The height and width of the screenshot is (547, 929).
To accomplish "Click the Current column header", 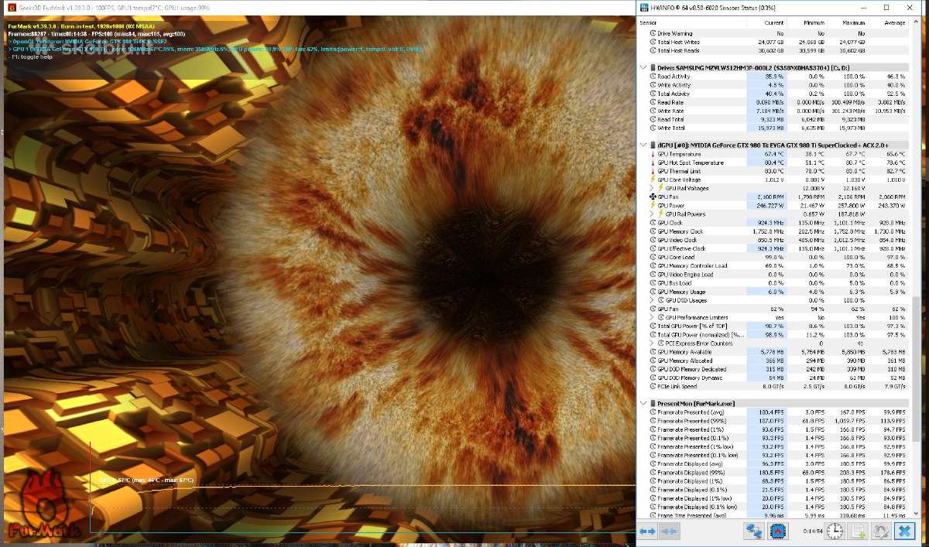I will click(x=766, y=23).
